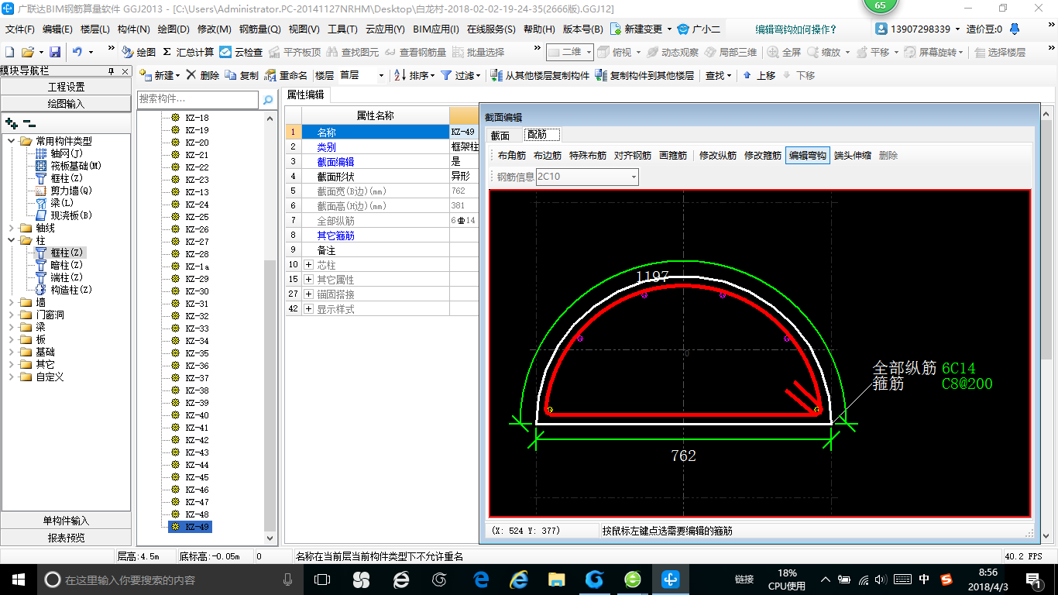
Task: Click the 其它箍筋 property row
Action: [383, 236]
